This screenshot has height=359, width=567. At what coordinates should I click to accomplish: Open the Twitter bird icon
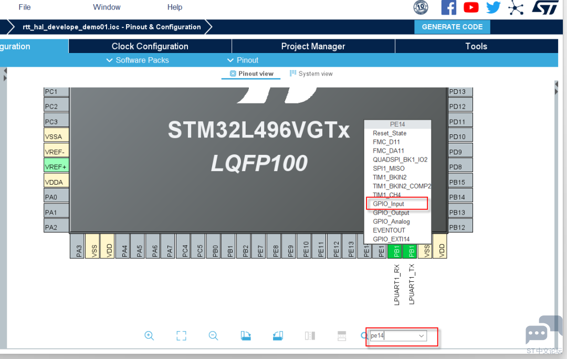(493, 7)
